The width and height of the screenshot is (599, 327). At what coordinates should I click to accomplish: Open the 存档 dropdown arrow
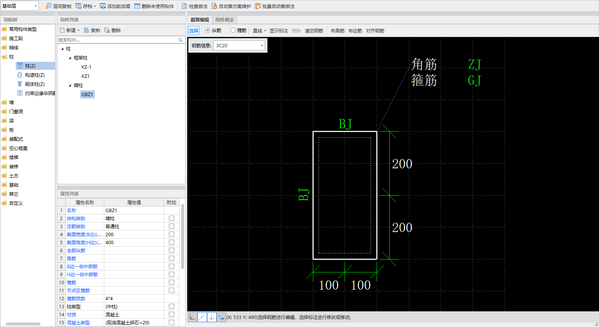[95, 6]
